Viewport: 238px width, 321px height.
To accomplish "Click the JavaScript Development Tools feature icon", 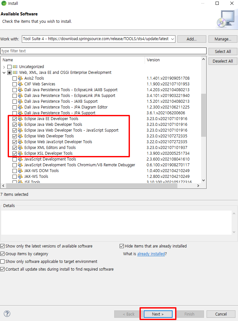I will (x=20, y=159).
